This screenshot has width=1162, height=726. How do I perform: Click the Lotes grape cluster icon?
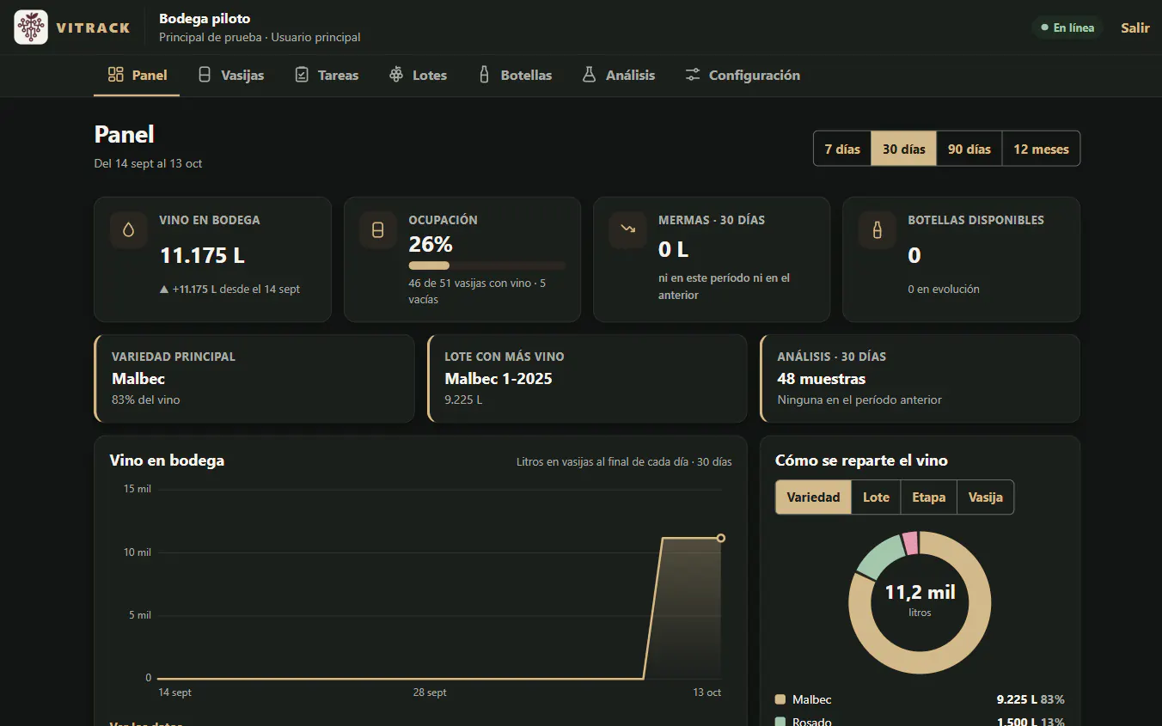(396, 75)
